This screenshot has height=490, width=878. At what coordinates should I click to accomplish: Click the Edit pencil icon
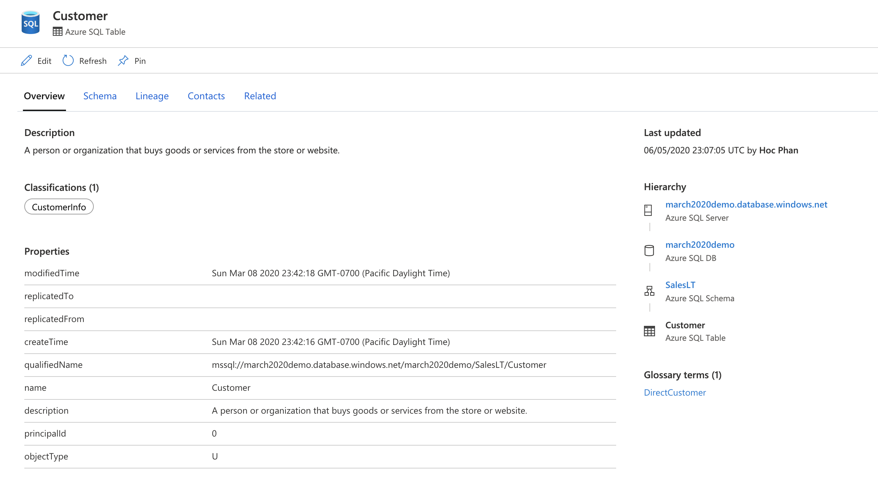click(x=26, y=61)
